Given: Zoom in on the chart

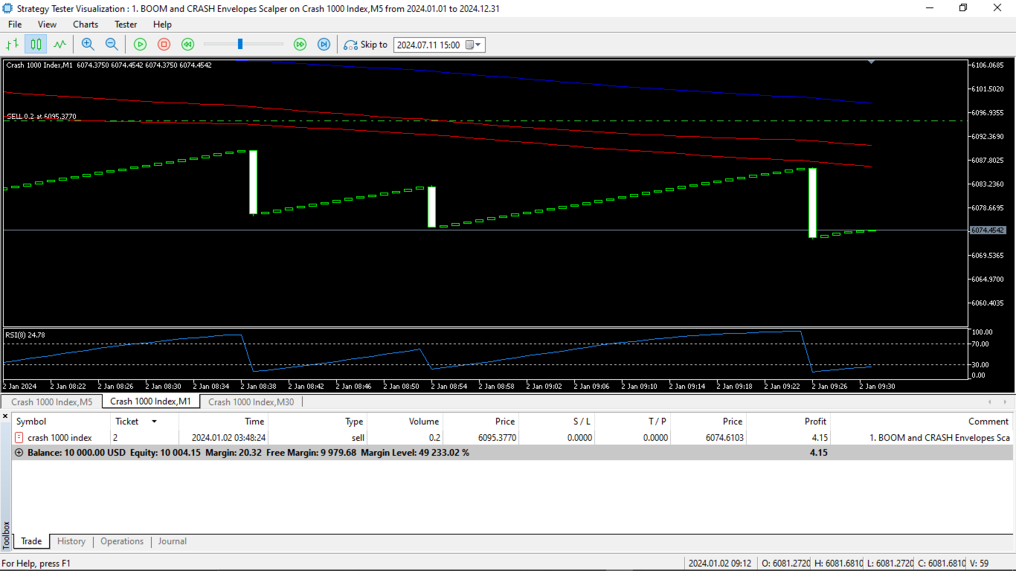Looking at the screenshot, I should point(88,45).
